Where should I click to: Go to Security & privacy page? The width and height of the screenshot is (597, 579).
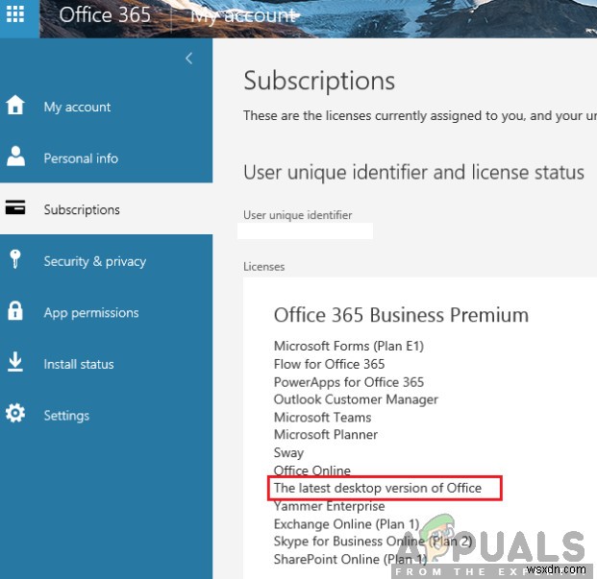[x=94, y=261]
